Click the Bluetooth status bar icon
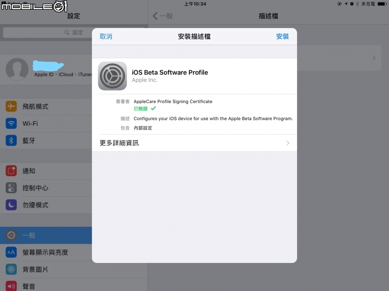 [x=358, y=4]
